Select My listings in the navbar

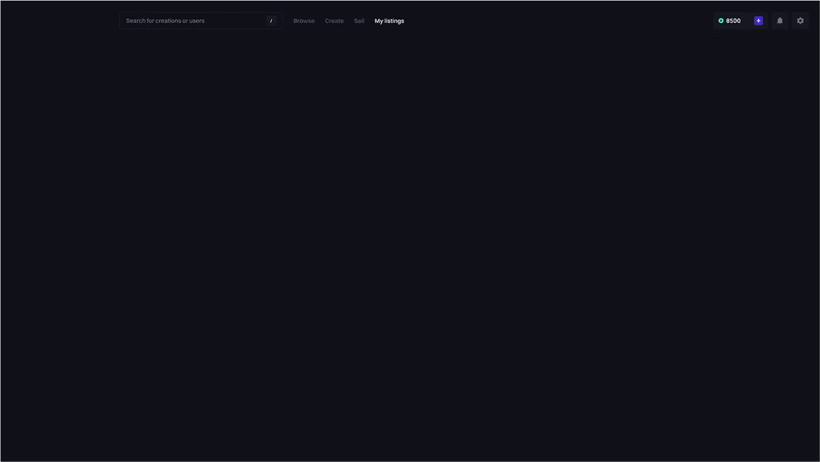click(x=389, y=19)
